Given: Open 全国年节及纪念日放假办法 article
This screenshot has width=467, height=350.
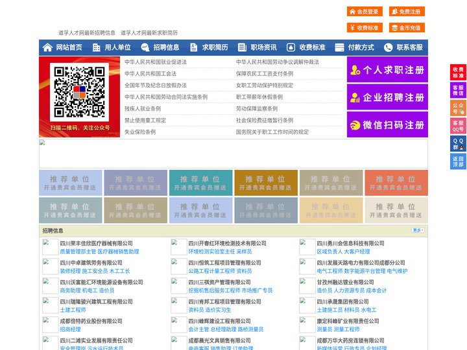Looking at the screenshot, I should point(156,85).
